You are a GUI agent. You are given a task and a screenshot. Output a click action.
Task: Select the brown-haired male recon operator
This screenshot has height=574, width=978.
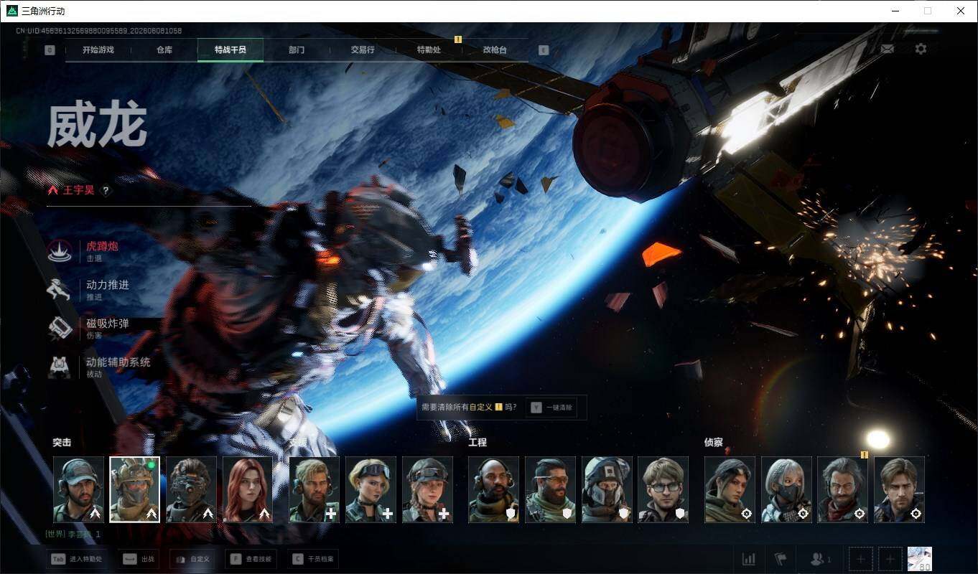pos(899,489)
